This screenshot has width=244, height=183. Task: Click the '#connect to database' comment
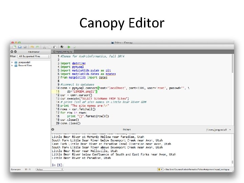[x=77, y=84]
